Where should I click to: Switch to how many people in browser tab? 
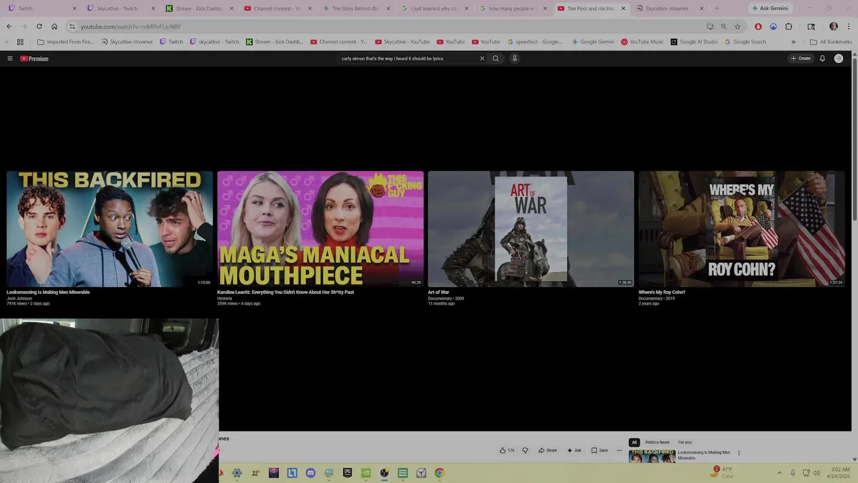click(511, 9)
